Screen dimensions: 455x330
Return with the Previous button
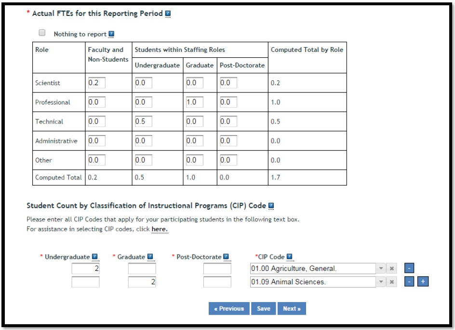(229, 308)
